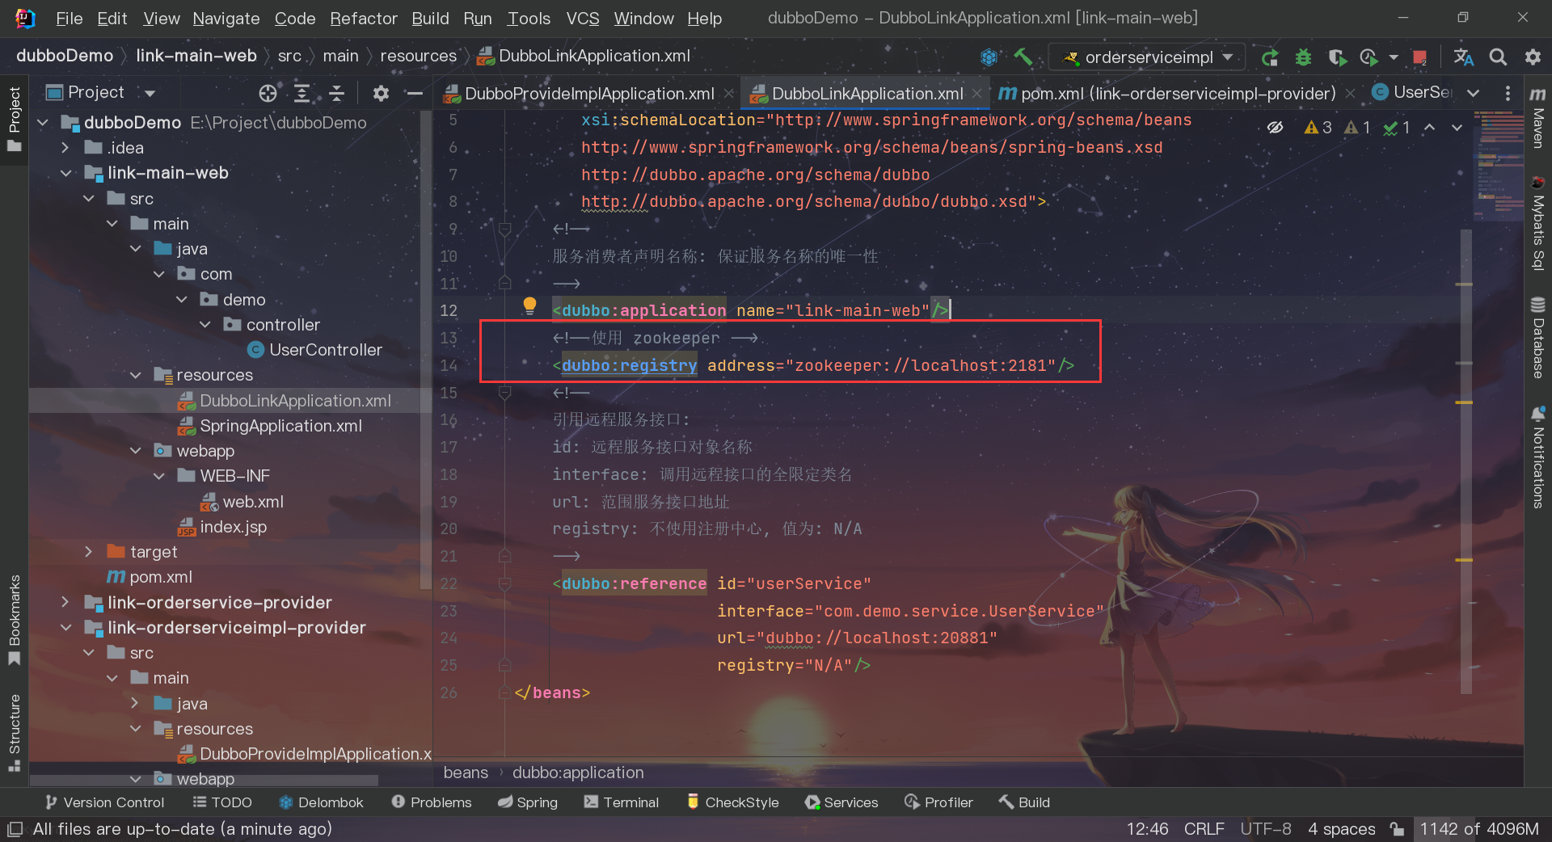Viewport: 1552px width, 842px height.
Task: Click Collapse All in Project panel
Action: (x=336, y=93)
